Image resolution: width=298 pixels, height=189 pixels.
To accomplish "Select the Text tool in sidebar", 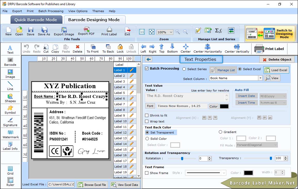I will (10, 50).
